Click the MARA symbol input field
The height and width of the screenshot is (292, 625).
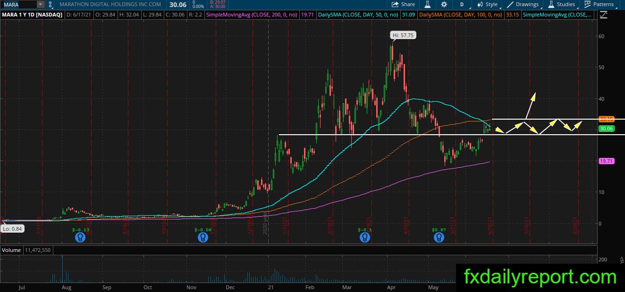pyautogui.click(x=19, y=4)
